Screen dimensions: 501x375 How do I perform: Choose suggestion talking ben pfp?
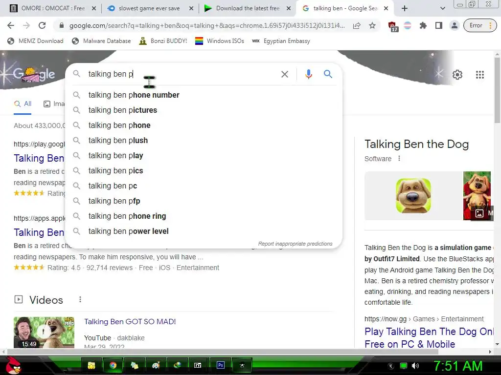tap(204, 201)
